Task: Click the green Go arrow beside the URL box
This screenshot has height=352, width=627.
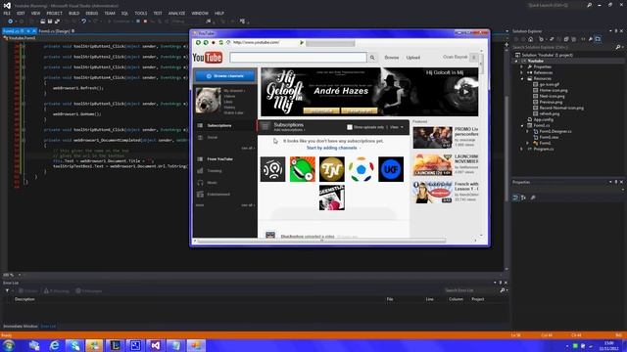Action: pos(302,43)
